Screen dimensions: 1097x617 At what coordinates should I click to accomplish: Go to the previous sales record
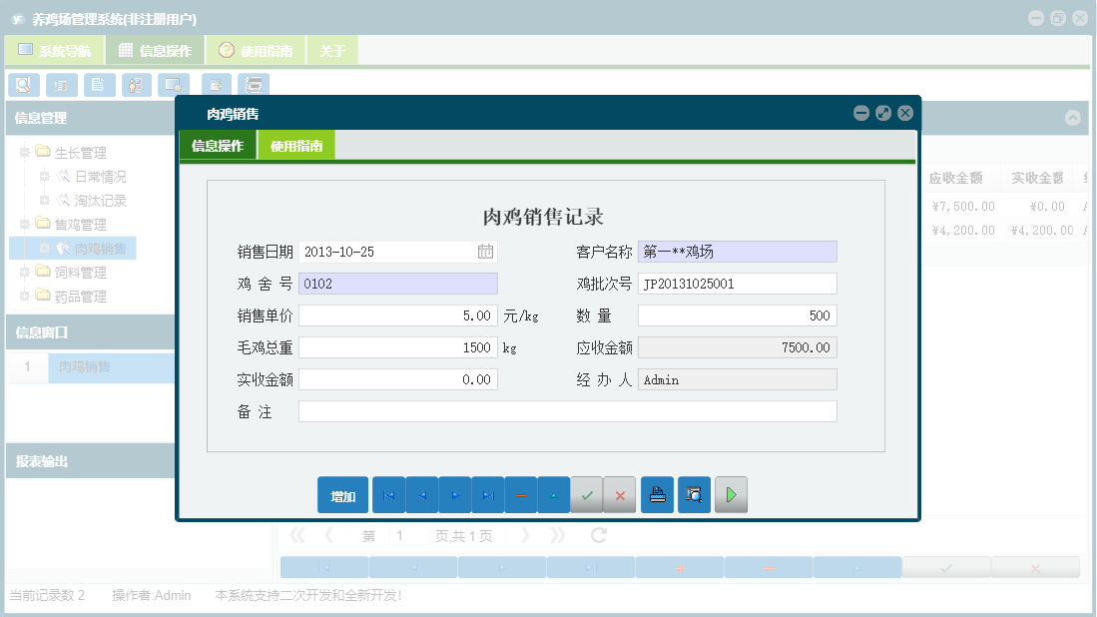421,495
